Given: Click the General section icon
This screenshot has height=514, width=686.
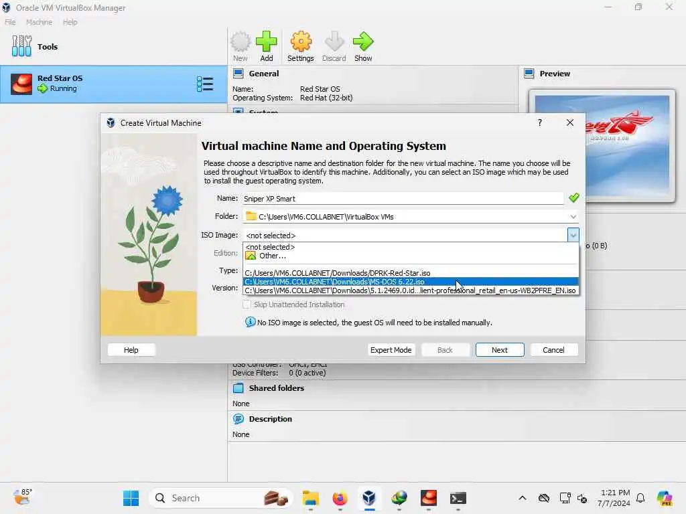Looking at the screenshot, I should pos(238,74).
